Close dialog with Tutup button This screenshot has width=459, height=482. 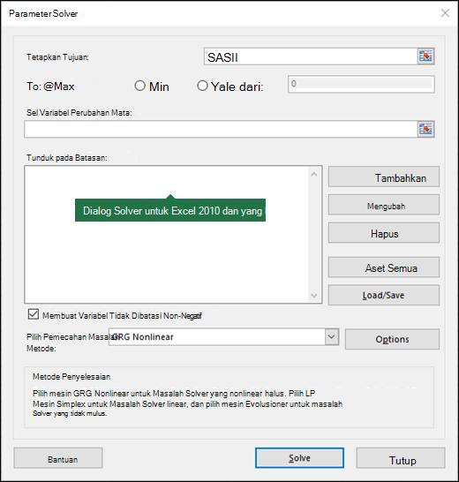[401, 458]
